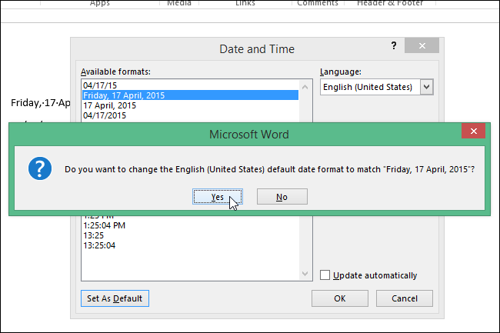Viewport: 500px width, 333px height.
Task: Click OK in Date and Time dialog
Action: coord(339,298)
